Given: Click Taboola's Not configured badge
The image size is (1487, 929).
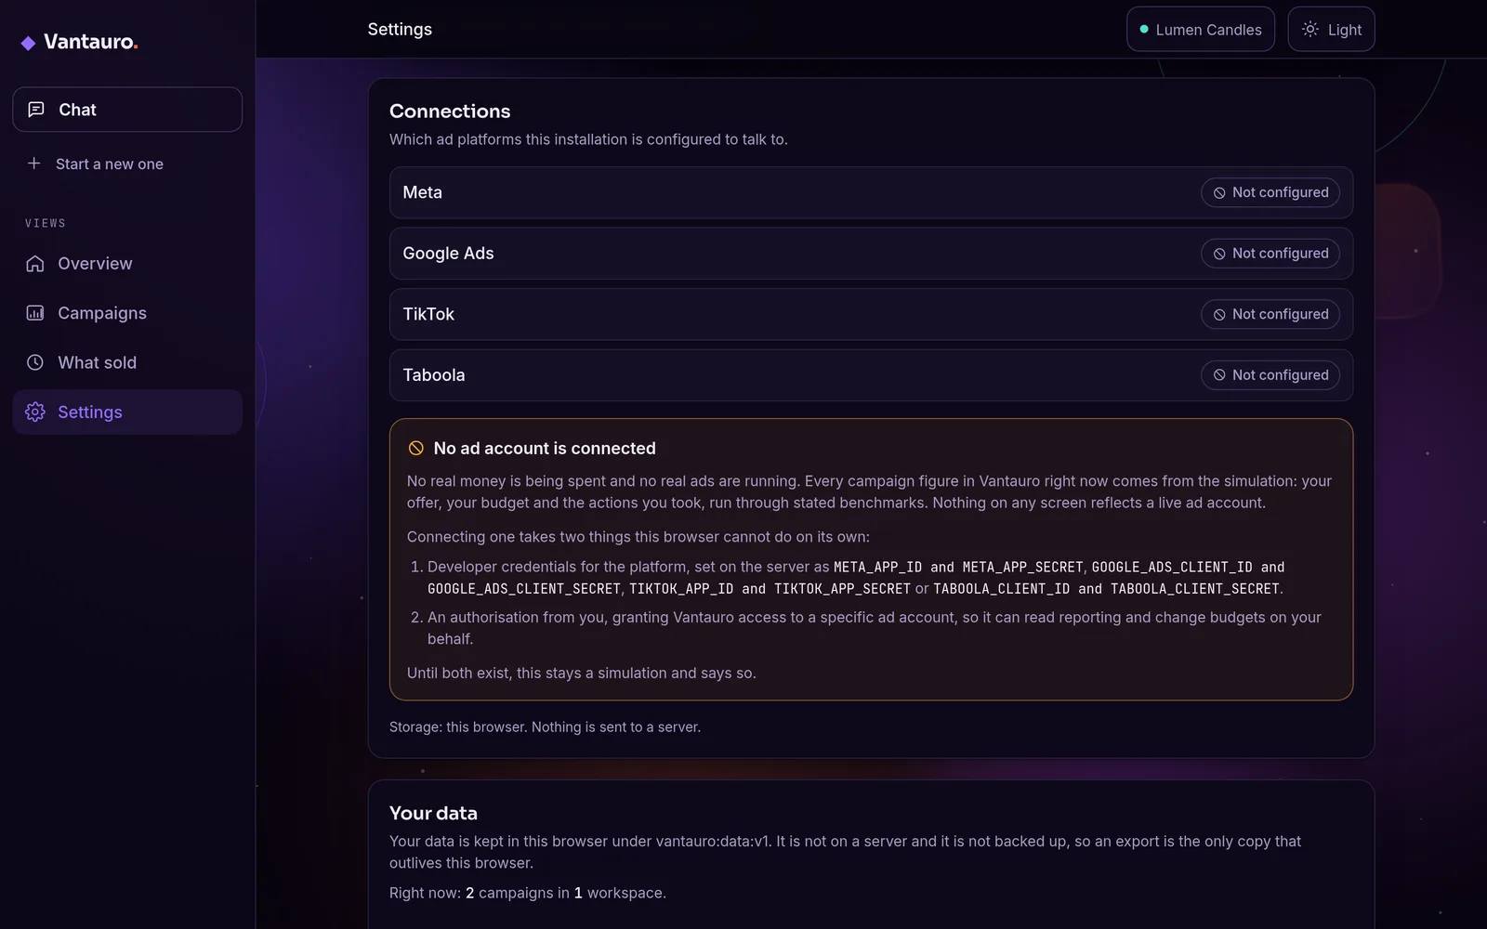Looking at the screenshot, I should [1270, 375].
